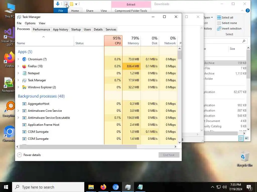Open the Quick Access Toolbar customize dropdown

tap(76, 4)
